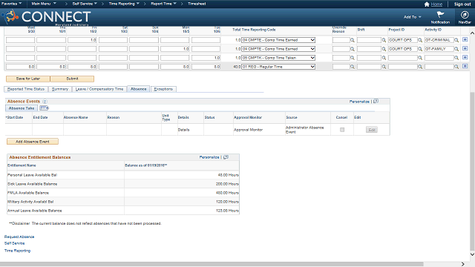This screenshot has height=267, width=475.
Task: Switch to Exceptions tab
Action: (x=163, y=89)
